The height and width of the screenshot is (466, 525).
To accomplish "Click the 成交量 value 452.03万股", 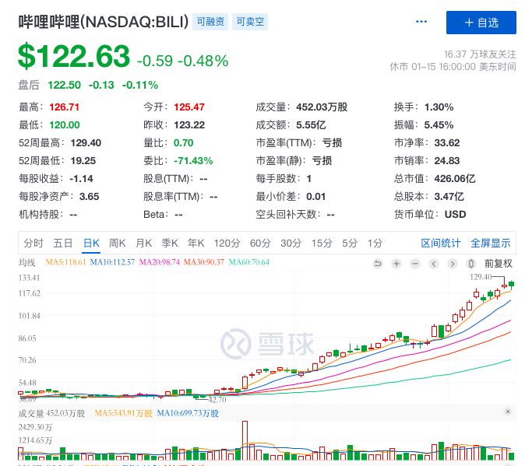I will pyautogui.click(x=322, y=107).
